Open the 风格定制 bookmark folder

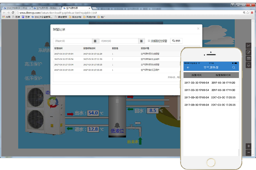(x=89, y=17)
